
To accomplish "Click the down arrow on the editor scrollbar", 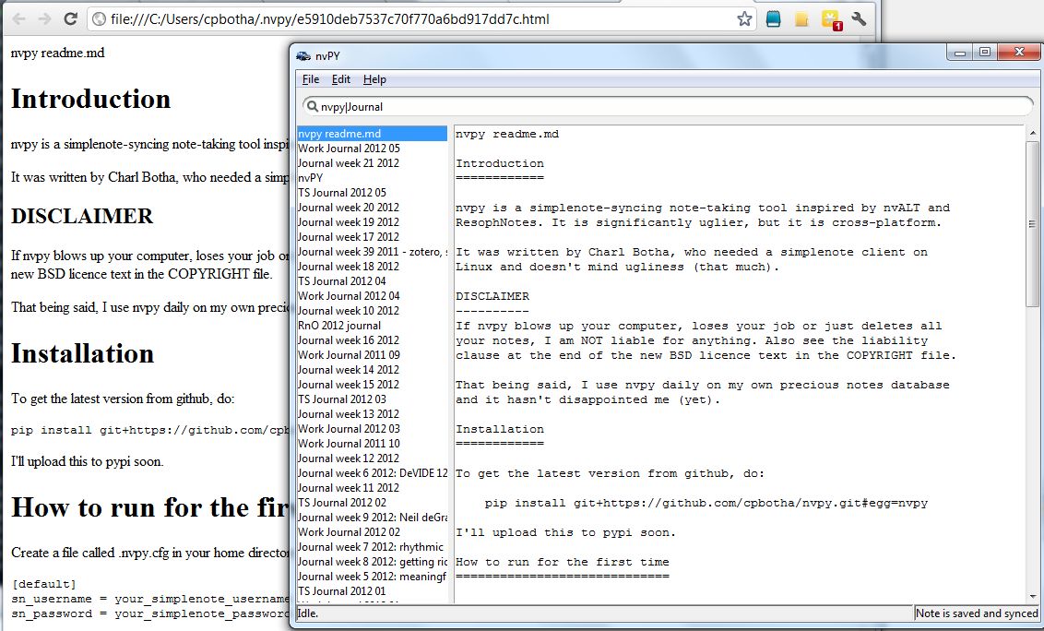I will tap(1031, 594).
